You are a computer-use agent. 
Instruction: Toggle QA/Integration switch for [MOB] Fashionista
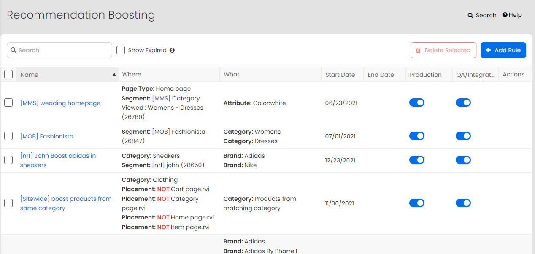[463, 136]
